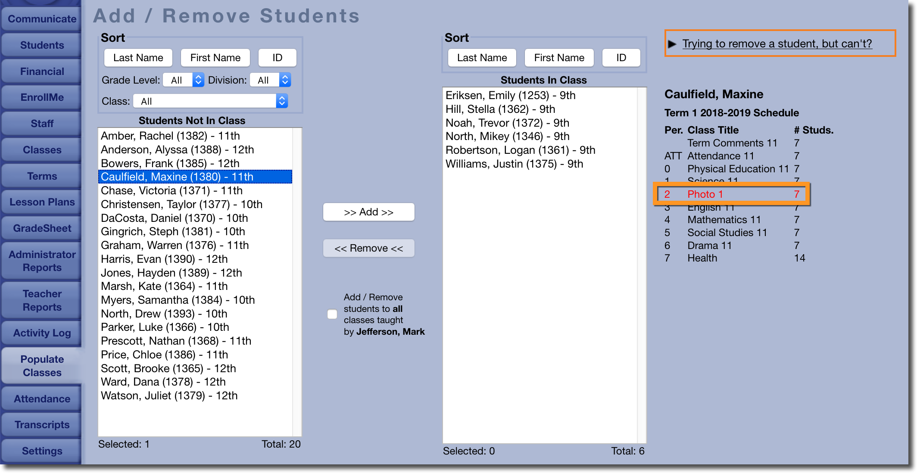The height and width of the screenshot is (473, 917).
Task: Expand the 'Trying to remove a student' triangle
Action: (672, 44)
